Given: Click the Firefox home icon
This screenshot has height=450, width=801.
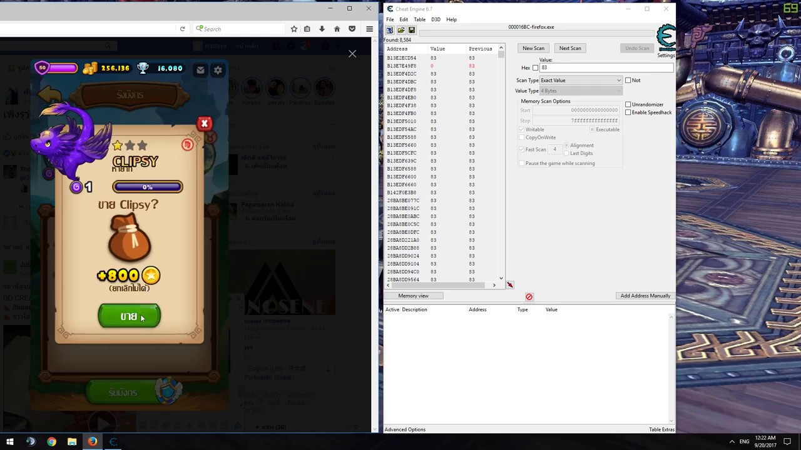Looking at the screenshot, I should (x=337, y=29).
